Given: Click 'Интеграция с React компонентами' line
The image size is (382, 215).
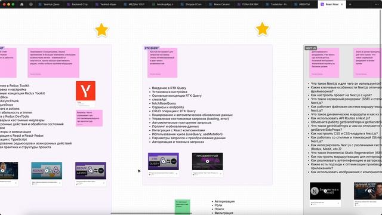Looking at the screenshot, I should click(178, 130).
